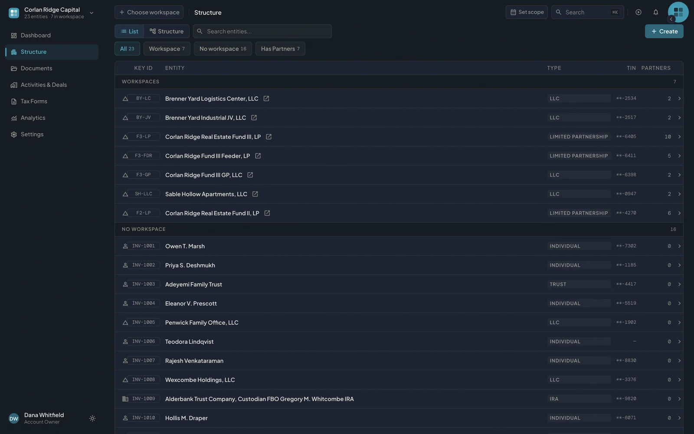This screenshot has width=694, height=434.
Task: Click the F3-FDR key ID badge
Action: tap(144, 156)
